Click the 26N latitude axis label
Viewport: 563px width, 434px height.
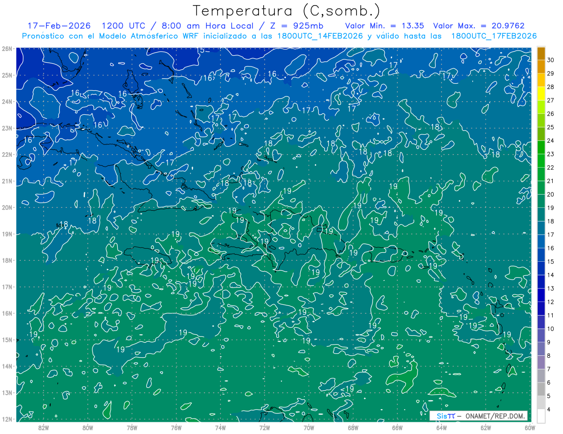(x=7, y=49)
